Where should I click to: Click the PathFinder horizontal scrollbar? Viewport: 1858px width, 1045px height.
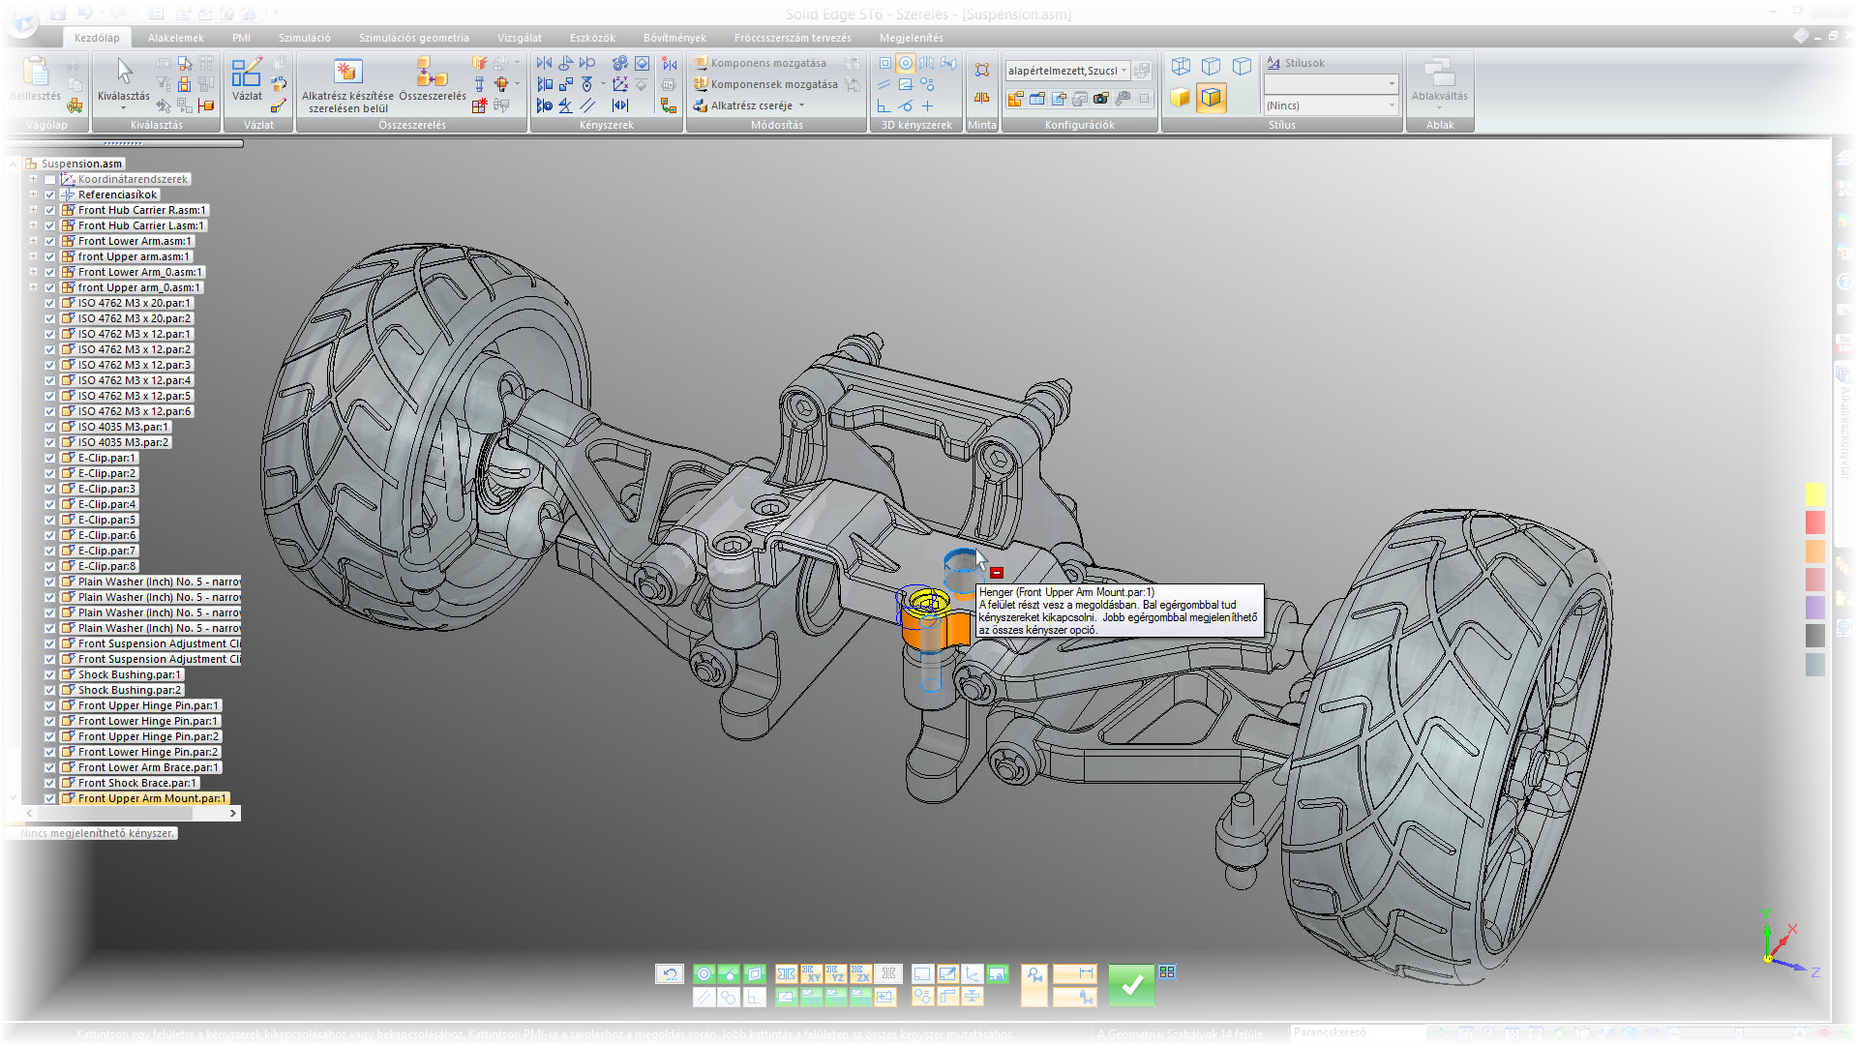(131, 814)
